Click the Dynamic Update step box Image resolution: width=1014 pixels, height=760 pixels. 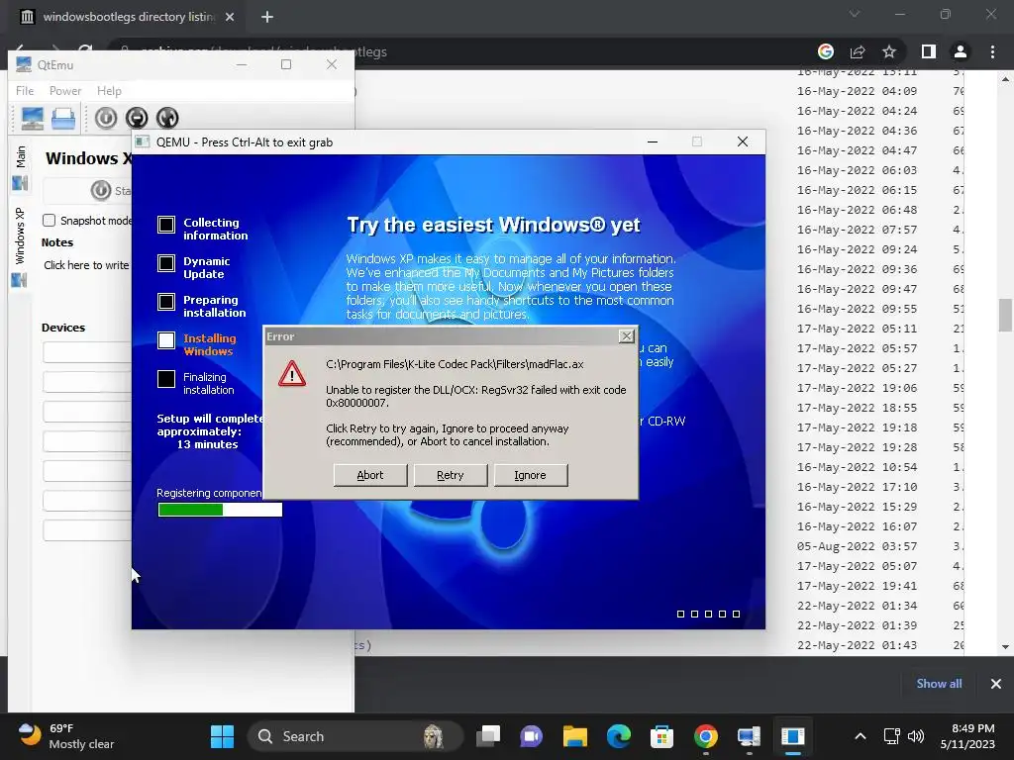click(x=166, y=263)
